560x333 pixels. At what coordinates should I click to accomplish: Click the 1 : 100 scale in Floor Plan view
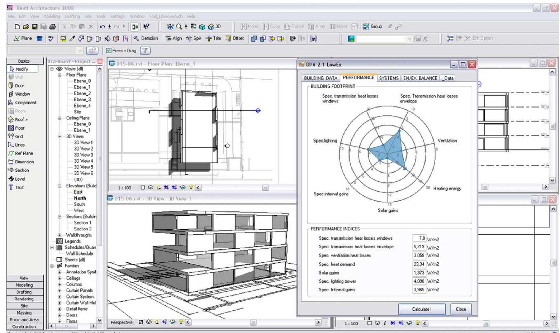pos(125,188)
